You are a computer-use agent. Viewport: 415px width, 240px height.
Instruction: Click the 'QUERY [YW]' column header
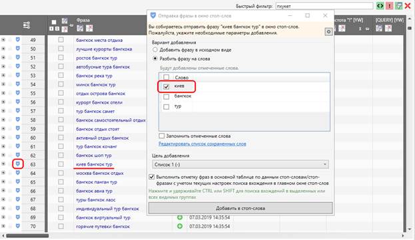pos(389,20)
